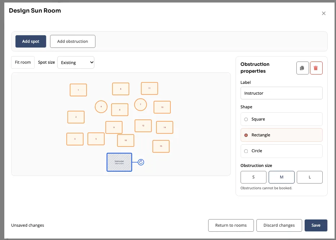Click the Add spot button
Viewport: 336px width, 240px height.
tap(31, 41)
